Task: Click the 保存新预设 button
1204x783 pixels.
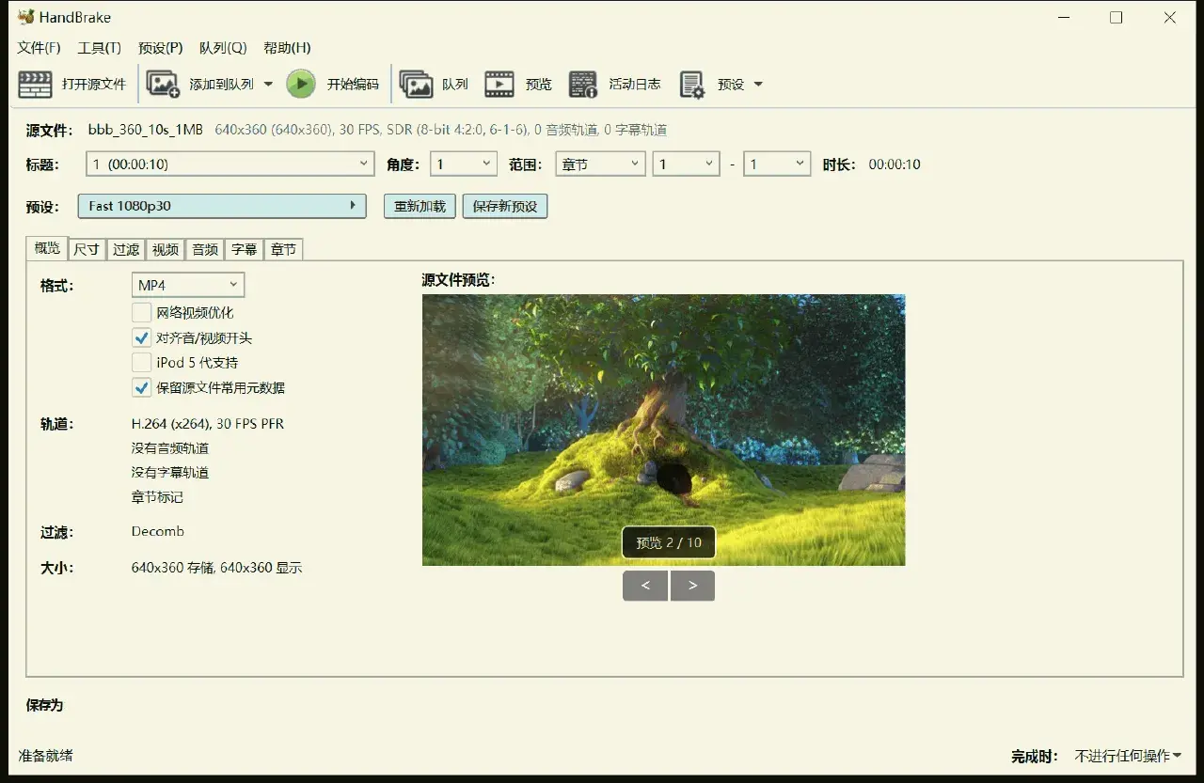Action: point(505,206)
